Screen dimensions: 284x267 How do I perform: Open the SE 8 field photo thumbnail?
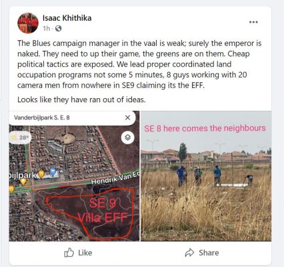(206, 176)
